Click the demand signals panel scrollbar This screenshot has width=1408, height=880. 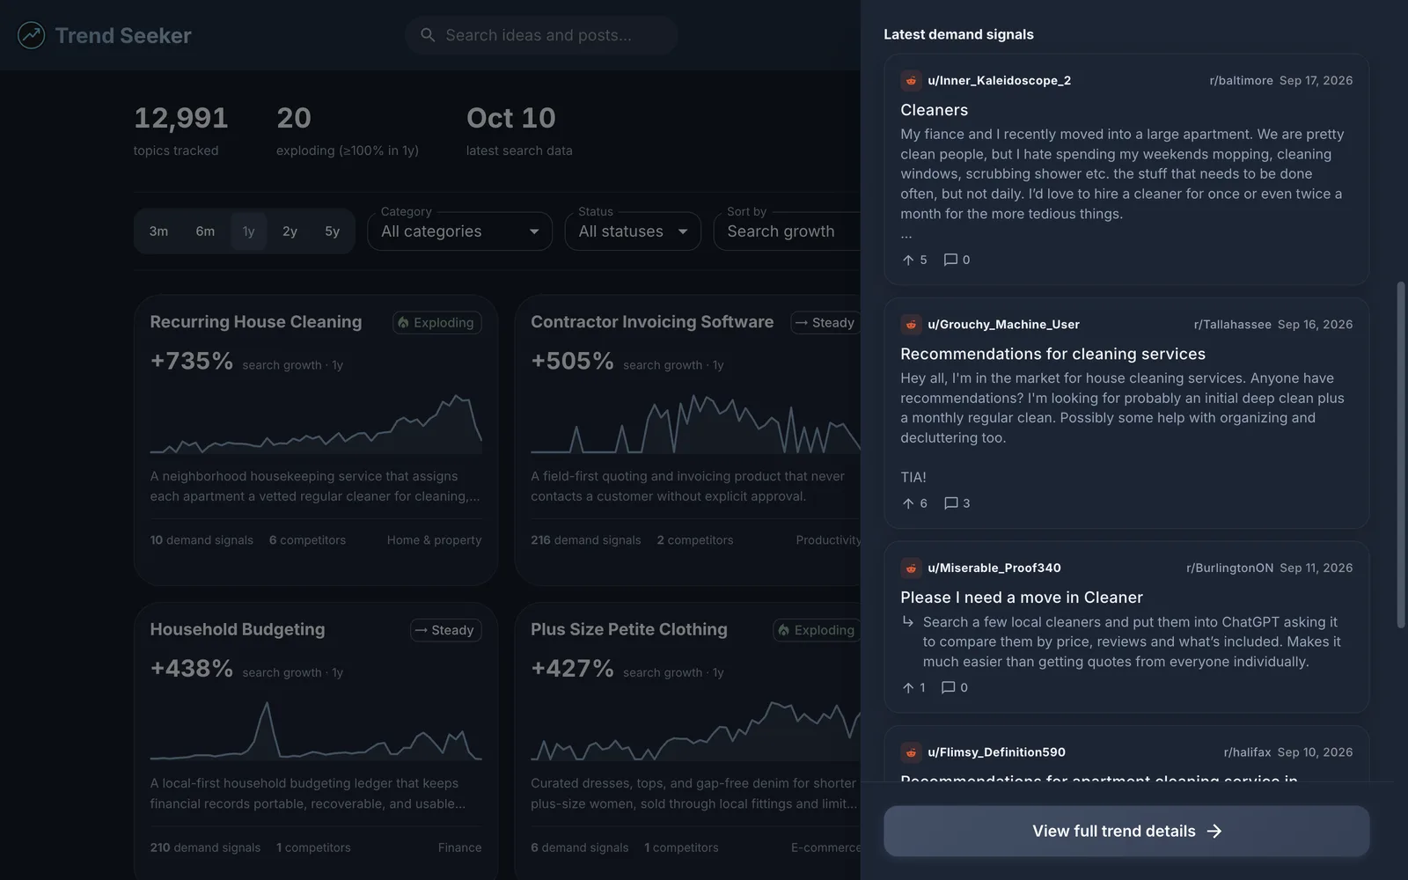point(1401,453)
